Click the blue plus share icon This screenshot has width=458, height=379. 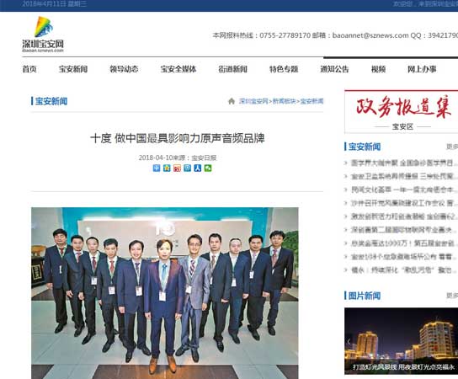click(x=157, y=168)
